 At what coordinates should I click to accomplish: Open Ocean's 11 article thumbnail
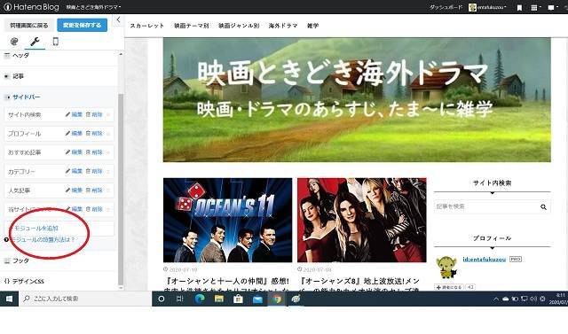point(227,220)
